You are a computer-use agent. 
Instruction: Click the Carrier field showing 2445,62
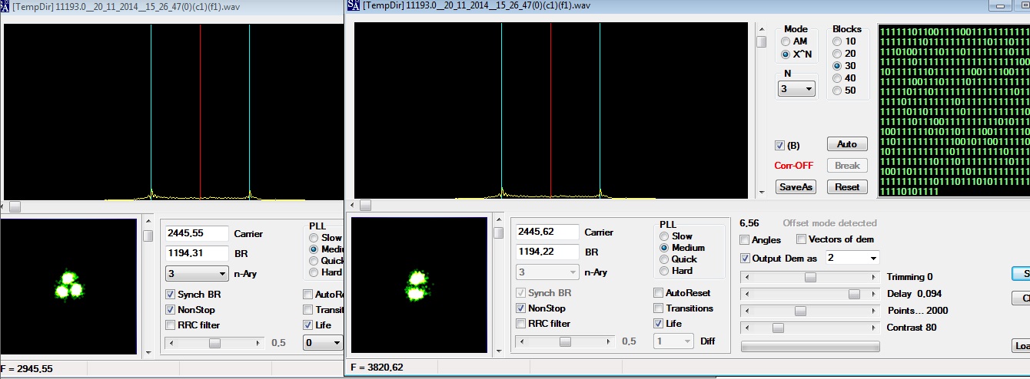click(547, 232)
